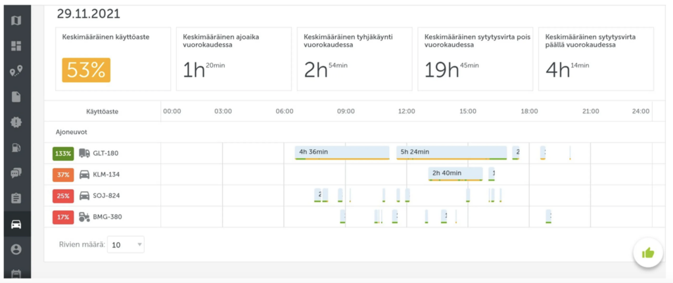Screen dimensions: 673x283
Task: Open the map view in sidebar
Action: (x=16, y=20)
